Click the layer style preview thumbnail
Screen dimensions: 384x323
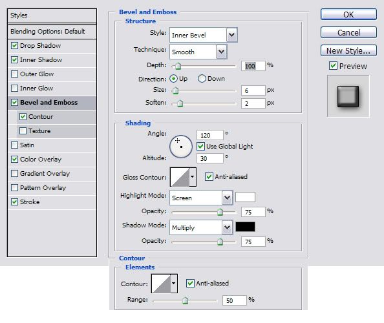coord(348,96)
